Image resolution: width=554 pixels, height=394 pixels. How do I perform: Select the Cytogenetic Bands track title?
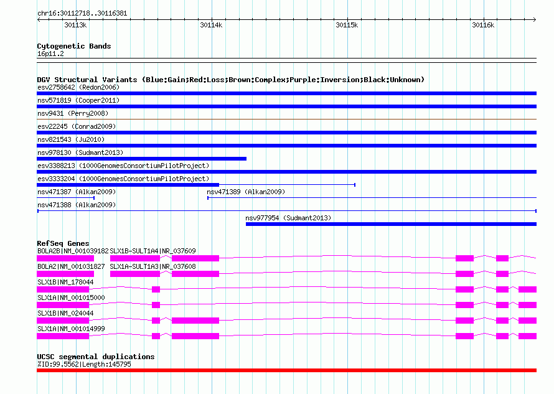pyautogui.click(x=74, y=46)
